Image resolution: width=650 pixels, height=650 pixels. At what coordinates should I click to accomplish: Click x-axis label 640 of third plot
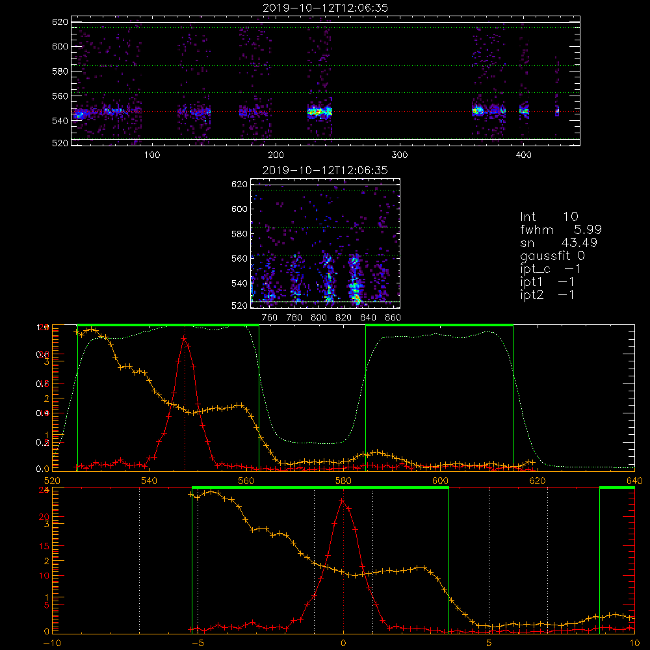634,481
